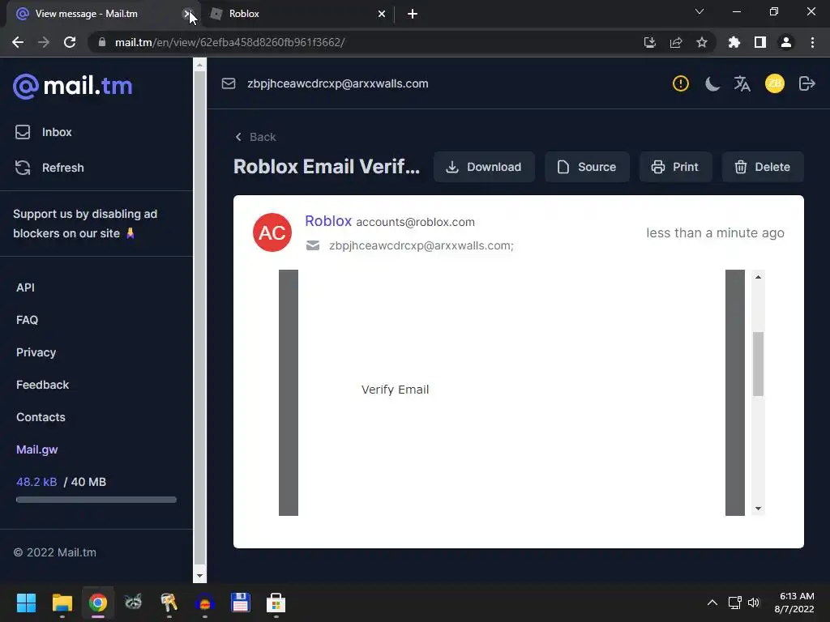The width and height of the screenshot is (830, 622).
Task: Open the Inbox in the sidebar
Action: pos(44,132)
